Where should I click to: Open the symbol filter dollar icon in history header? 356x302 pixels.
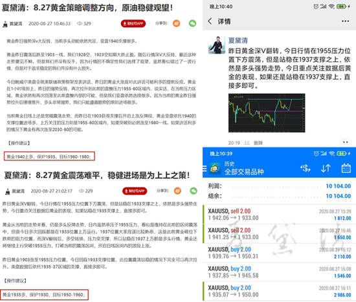click(x=306, y=168)
